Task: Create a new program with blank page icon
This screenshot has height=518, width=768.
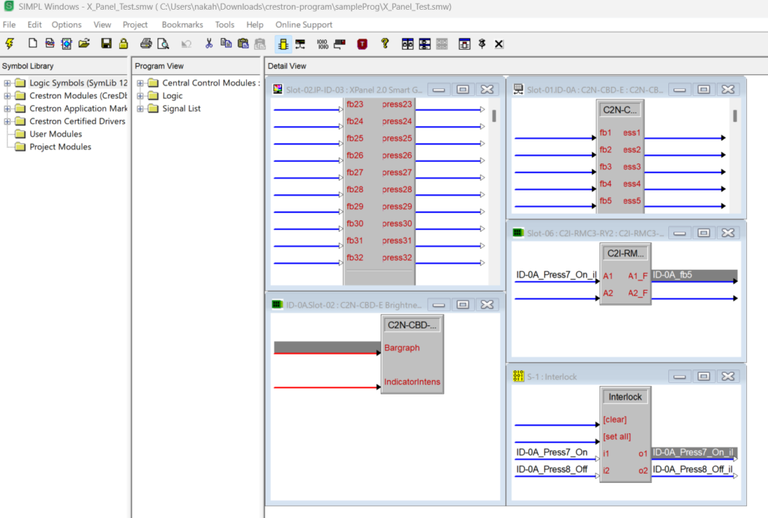Action: point(32,43)
